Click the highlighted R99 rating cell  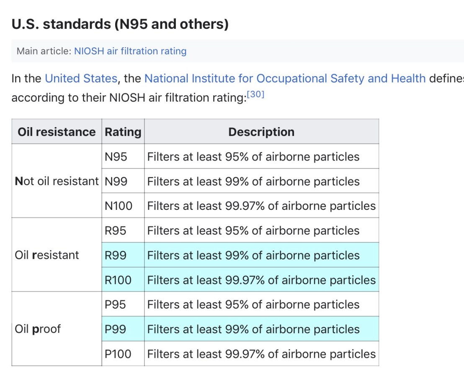click(116, 255)
